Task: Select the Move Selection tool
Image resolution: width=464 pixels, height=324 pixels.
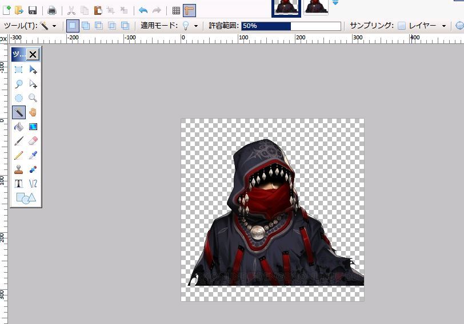Action: coord(33,84)
